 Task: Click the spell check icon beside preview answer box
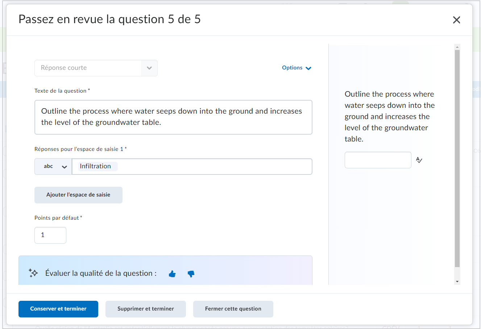tap(419, 160)
